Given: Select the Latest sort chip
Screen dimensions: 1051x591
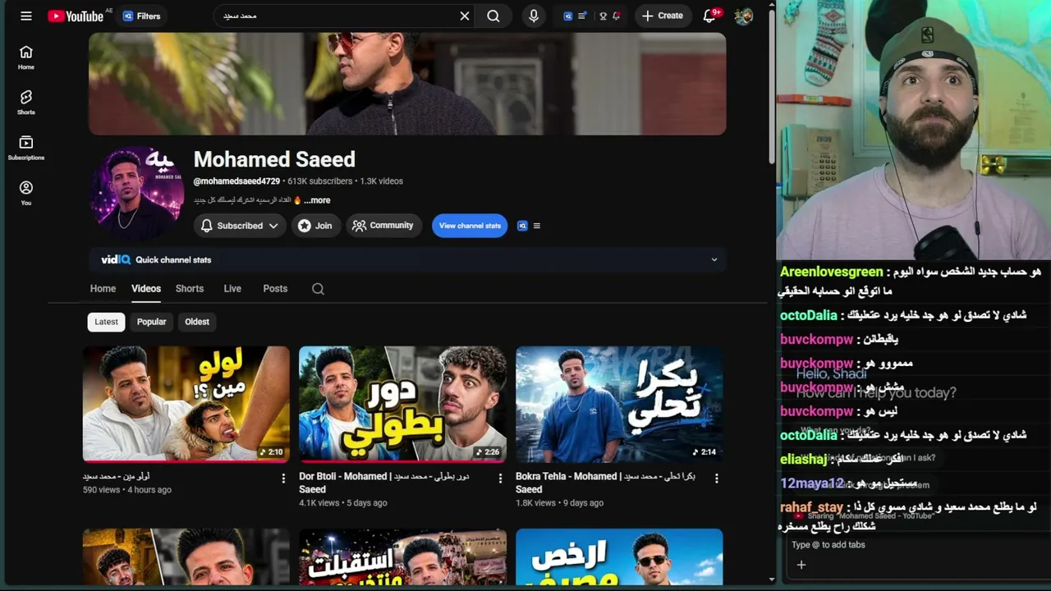Looking at the screenshot, I should (106, 322).
